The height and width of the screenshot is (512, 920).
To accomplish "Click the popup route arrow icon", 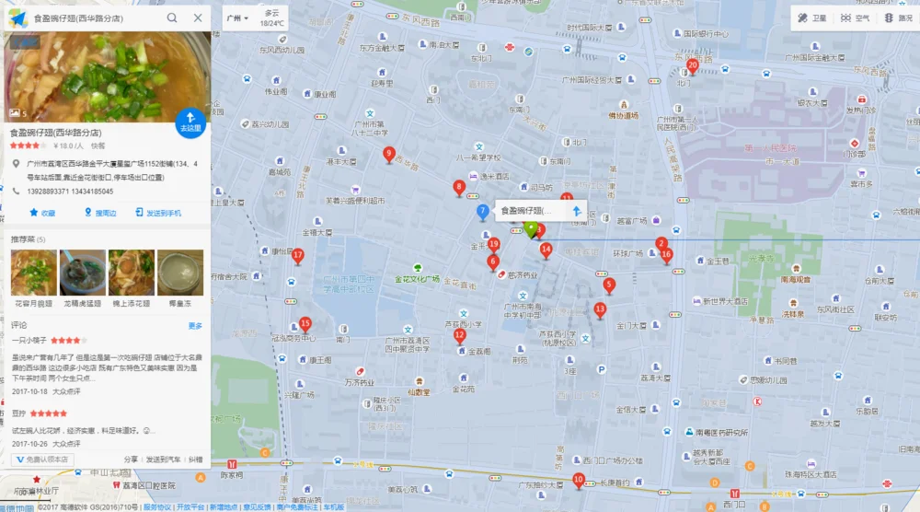I will point(577,211).
